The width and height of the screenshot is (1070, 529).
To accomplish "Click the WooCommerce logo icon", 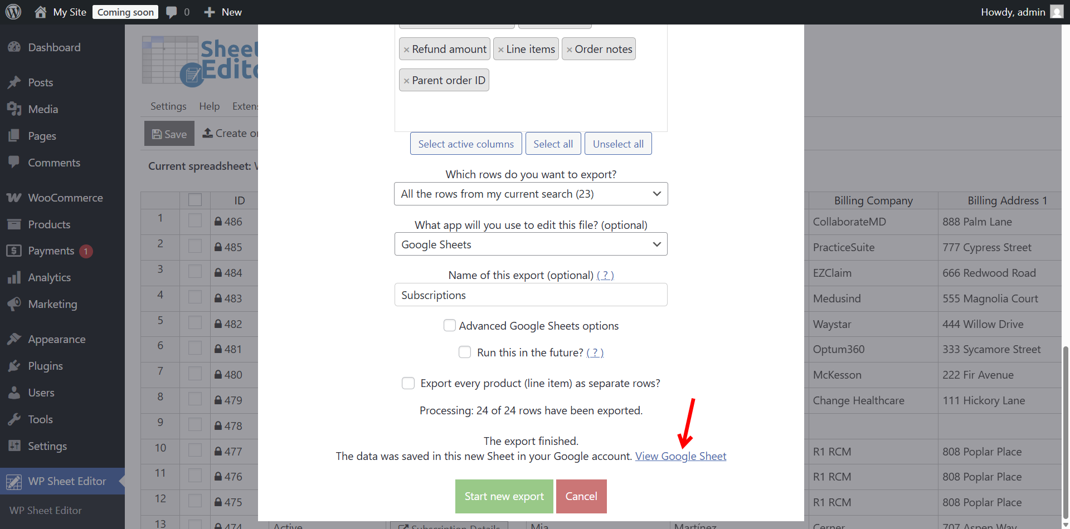I will coord(14,198).
